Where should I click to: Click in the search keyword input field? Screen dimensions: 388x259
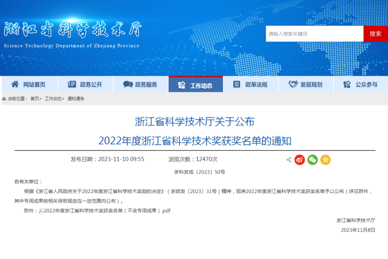tap(314, 34)
